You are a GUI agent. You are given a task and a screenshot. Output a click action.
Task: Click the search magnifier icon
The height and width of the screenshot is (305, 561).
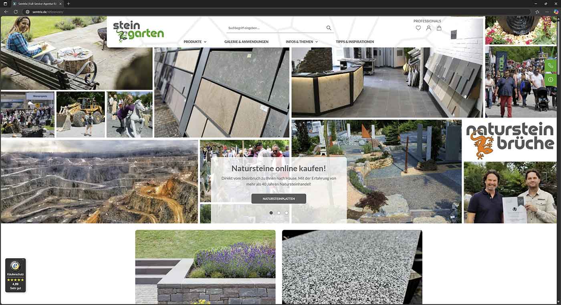click(x=329, y=28)
